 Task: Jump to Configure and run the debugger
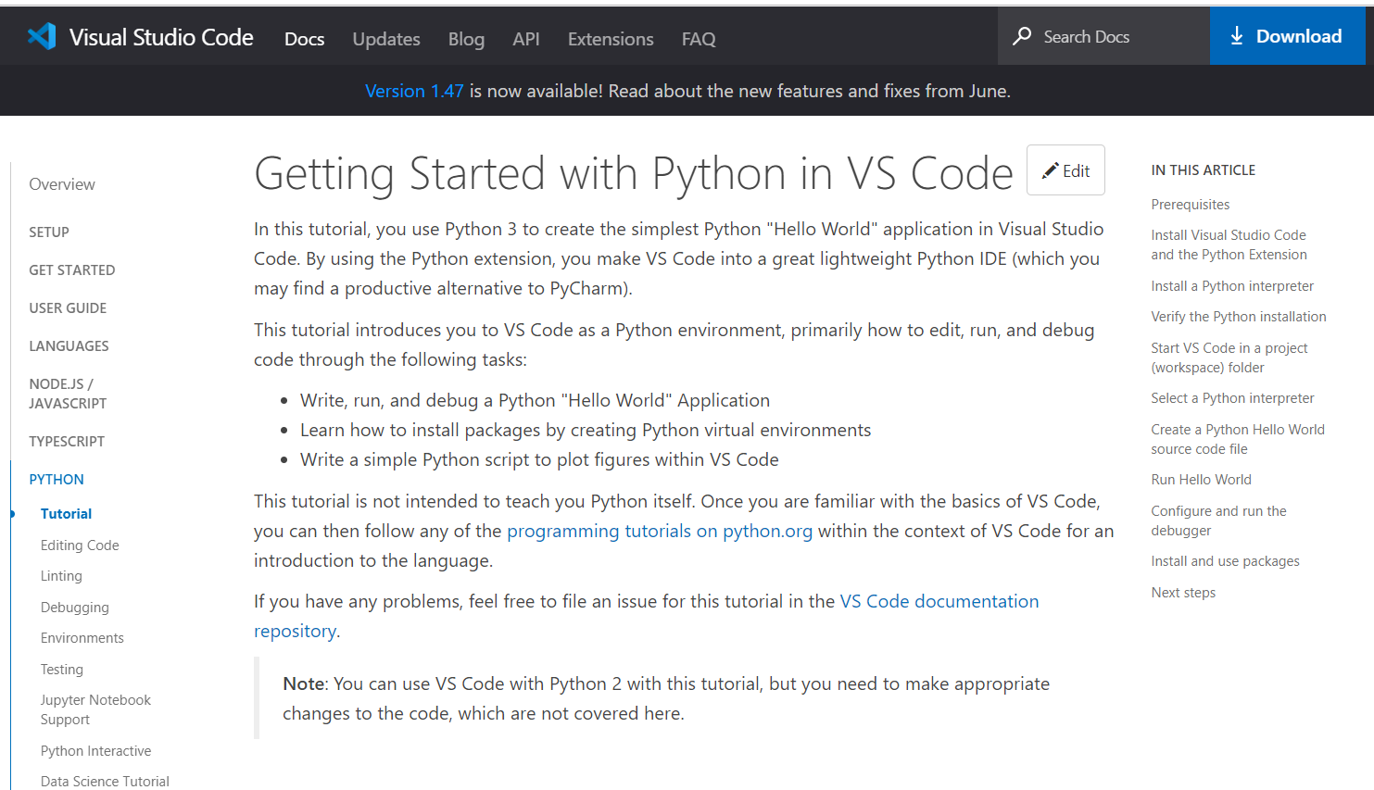coord(1218,520)
